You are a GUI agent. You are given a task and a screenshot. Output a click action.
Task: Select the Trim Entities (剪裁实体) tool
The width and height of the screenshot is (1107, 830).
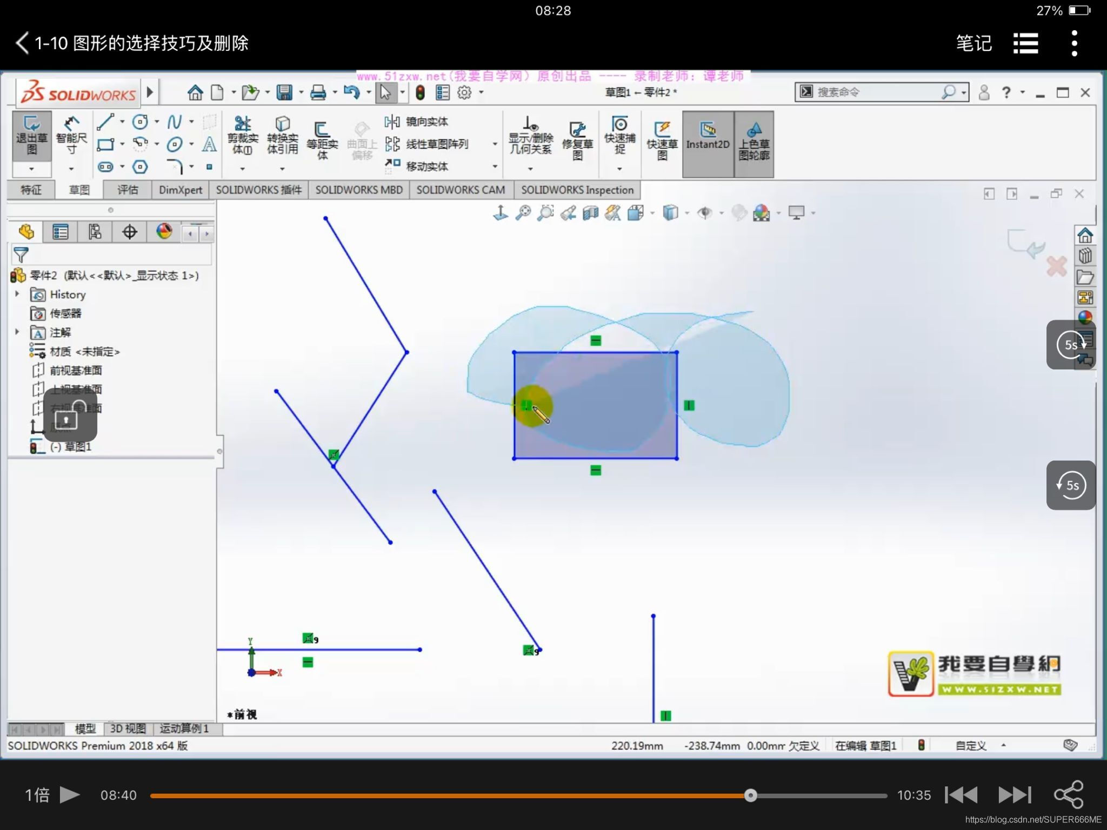click(x=242, y=135)
